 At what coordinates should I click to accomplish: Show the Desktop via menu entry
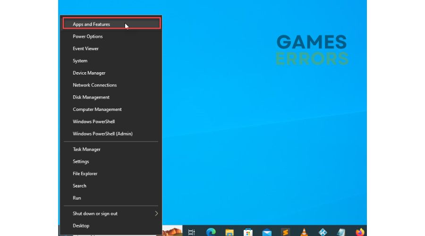[111, 226]
